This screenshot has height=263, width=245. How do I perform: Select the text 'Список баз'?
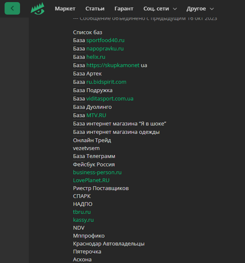click(x=88, y=33)
